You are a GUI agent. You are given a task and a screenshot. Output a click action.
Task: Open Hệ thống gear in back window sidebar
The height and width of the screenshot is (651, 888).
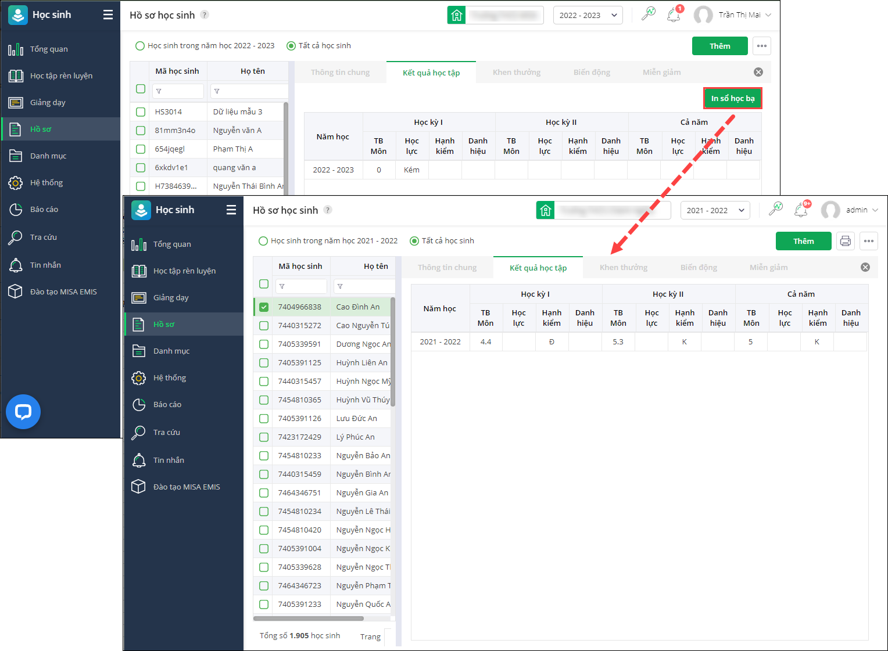pyautogui.click(x=16, y=183)
